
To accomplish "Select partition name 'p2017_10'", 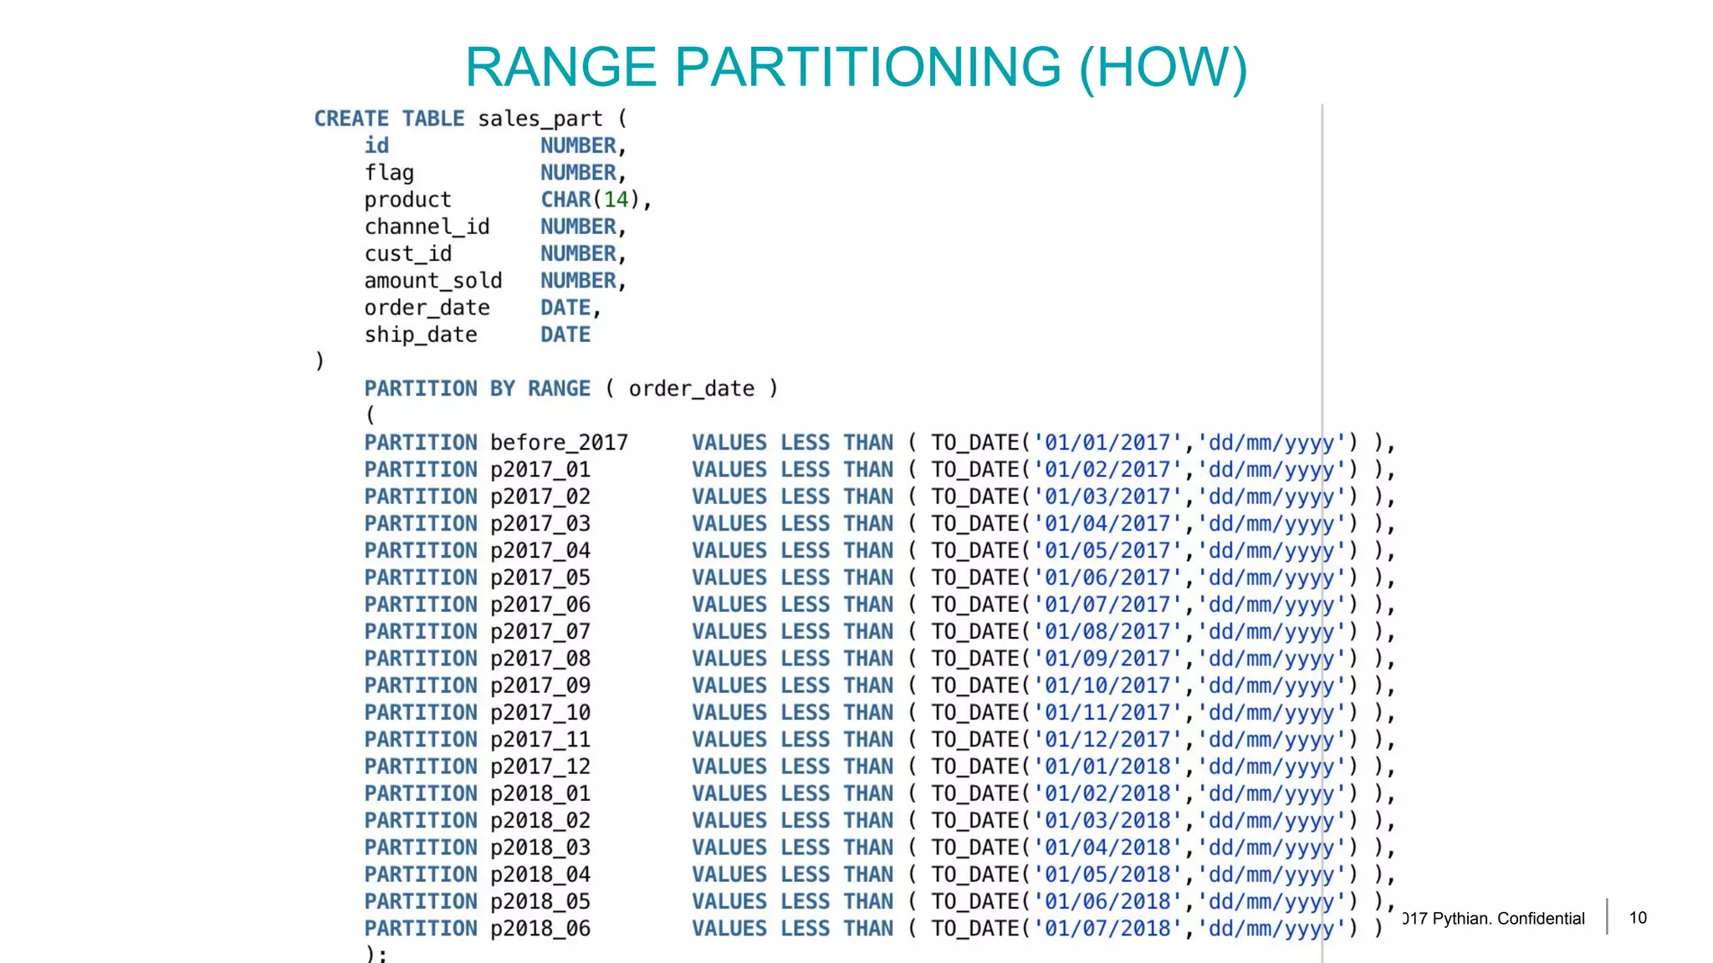I will pos(540,713).
